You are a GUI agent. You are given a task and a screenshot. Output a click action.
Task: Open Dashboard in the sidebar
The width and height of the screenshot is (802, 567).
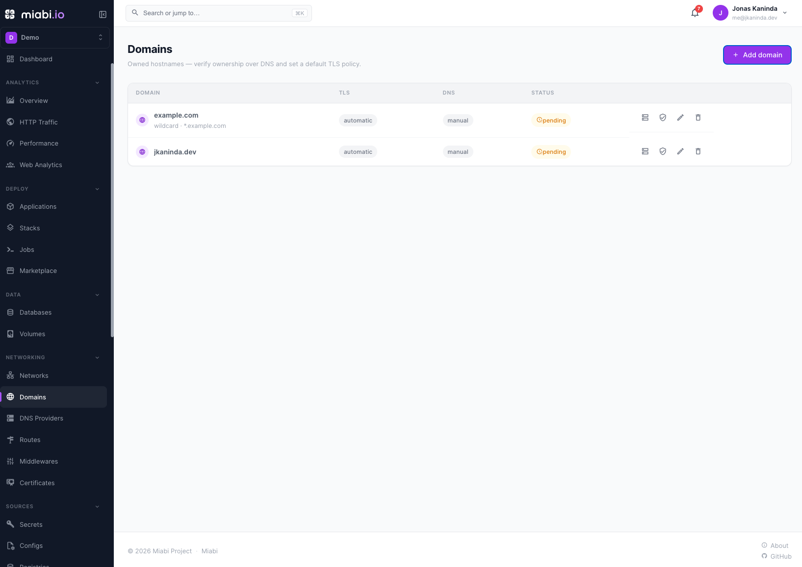point(53,59)
